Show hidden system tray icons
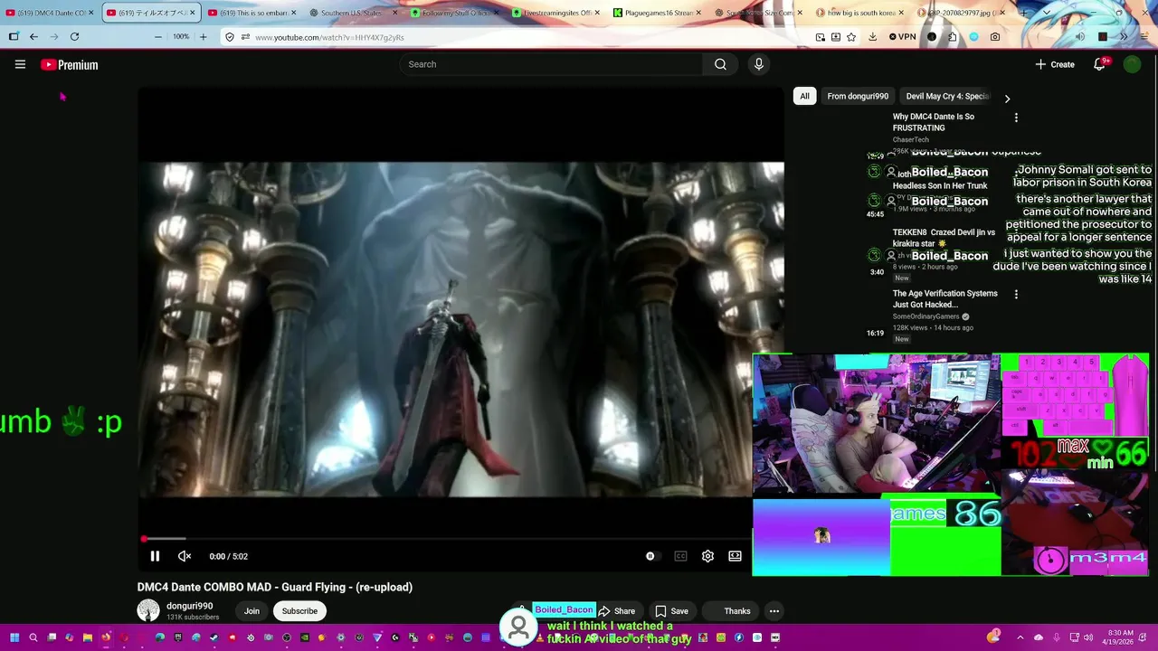1158x651 pixels. click(x=1020, y=637)
